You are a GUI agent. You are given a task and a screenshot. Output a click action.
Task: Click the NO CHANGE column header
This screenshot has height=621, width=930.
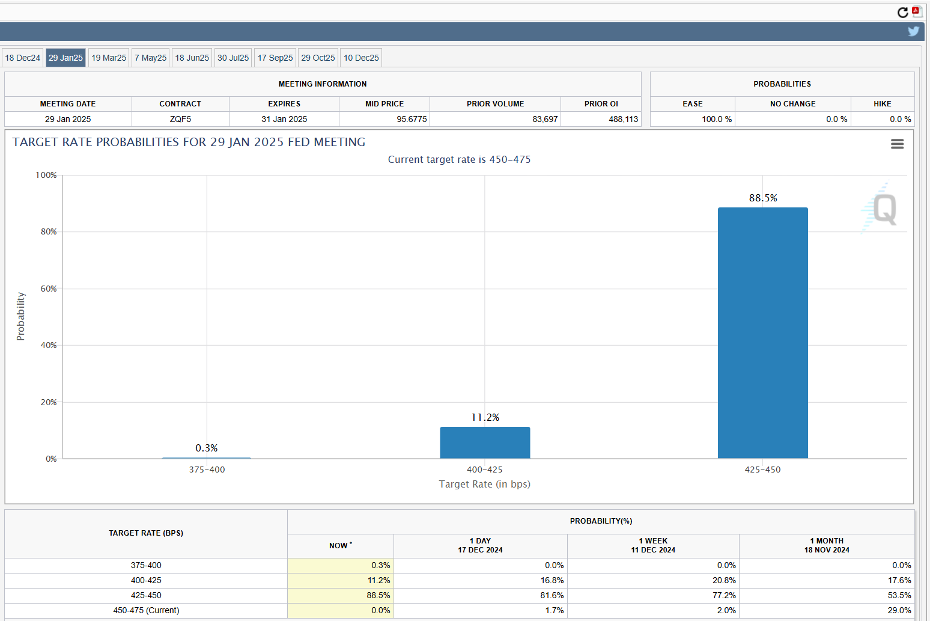coord(793,104)
